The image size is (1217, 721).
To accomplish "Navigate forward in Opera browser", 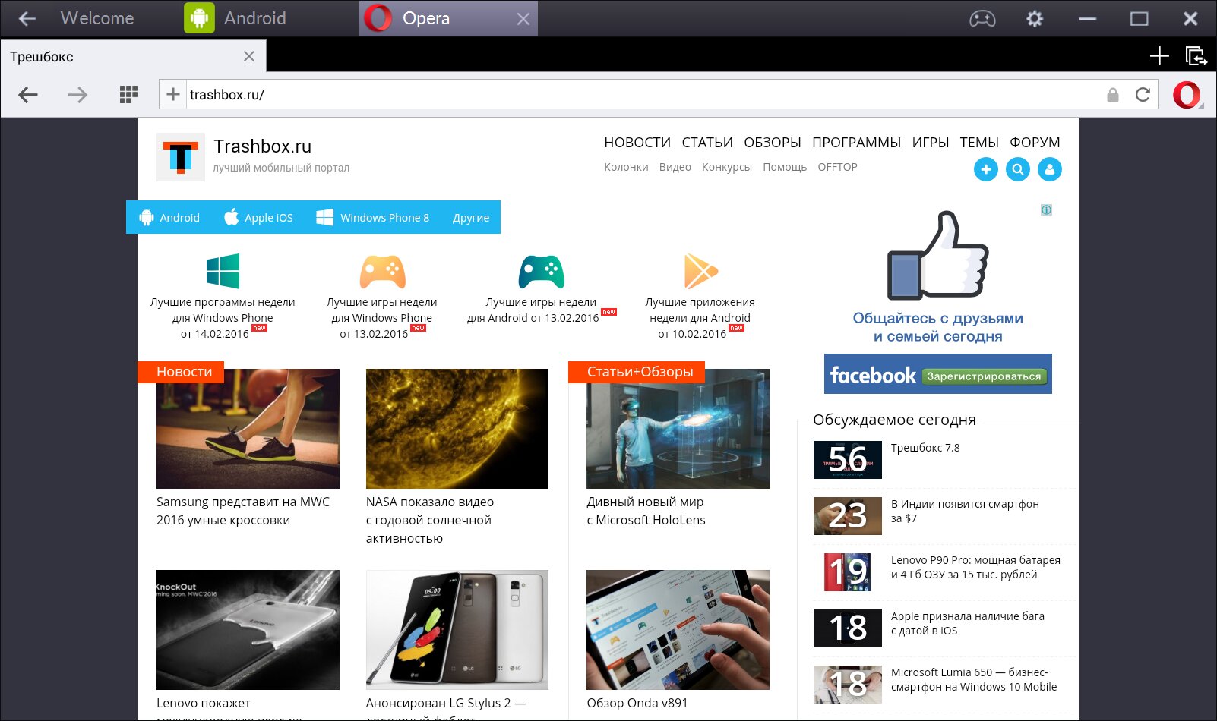I will (x=77, y=95).
